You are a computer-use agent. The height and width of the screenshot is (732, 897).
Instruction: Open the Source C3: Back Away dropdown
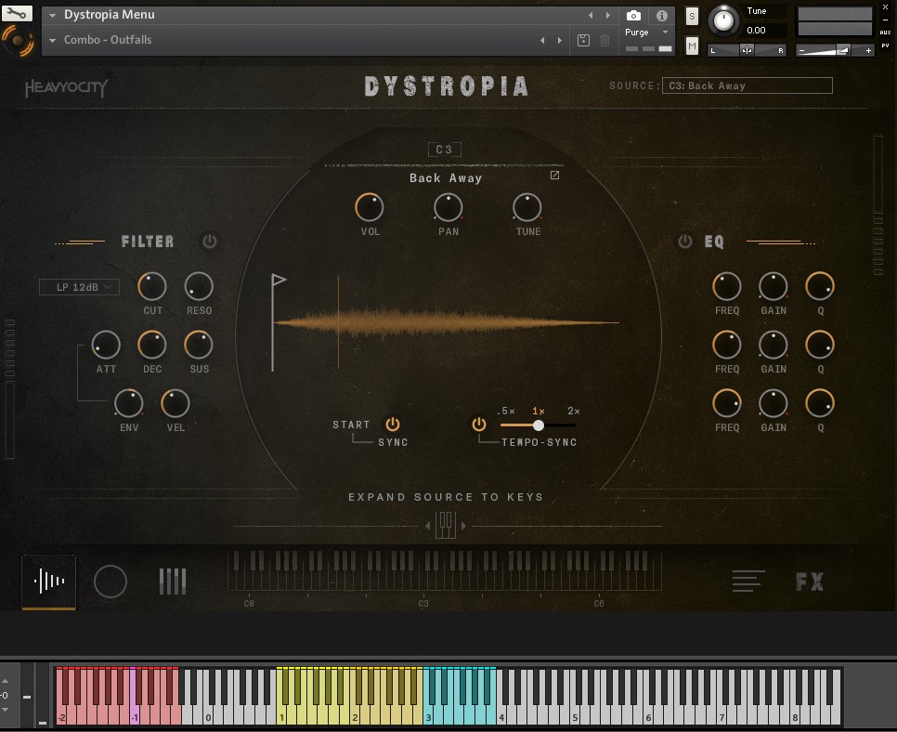pyautogui.click(x=747, y=85)
